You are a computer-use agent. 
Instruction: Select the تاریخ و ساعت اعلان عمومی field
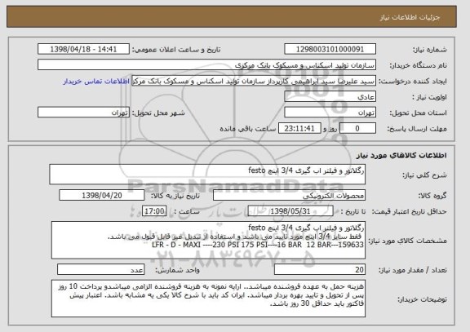point(83,49)
